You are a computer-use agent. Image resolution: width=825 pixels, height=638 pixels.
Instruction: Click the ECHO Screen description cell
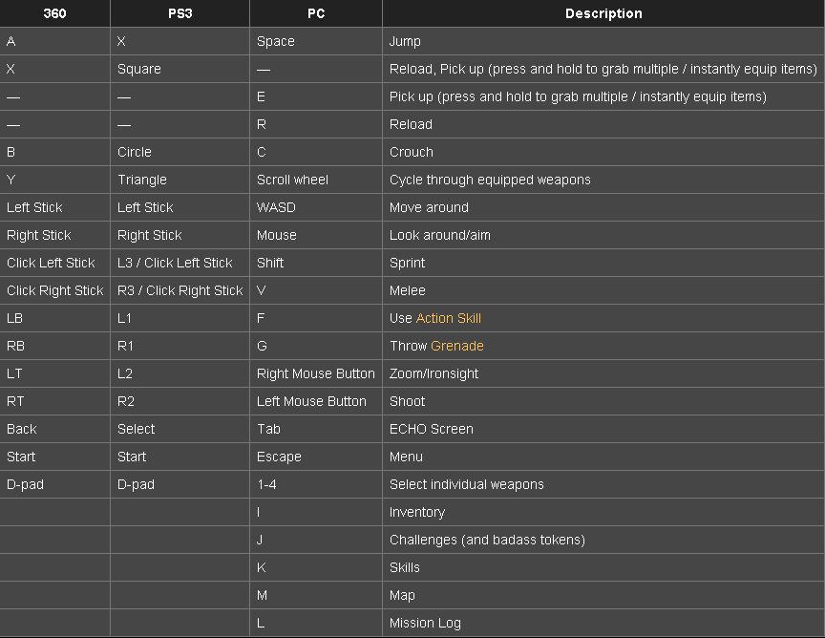pyautogui.click(x=603, y=429)
